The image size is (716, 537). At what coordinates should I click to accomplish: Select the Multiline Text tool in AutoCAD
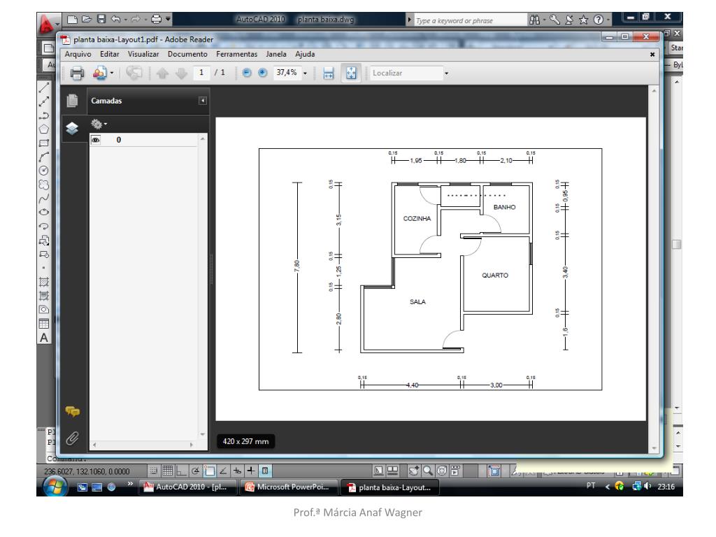(x=44, y=338)
